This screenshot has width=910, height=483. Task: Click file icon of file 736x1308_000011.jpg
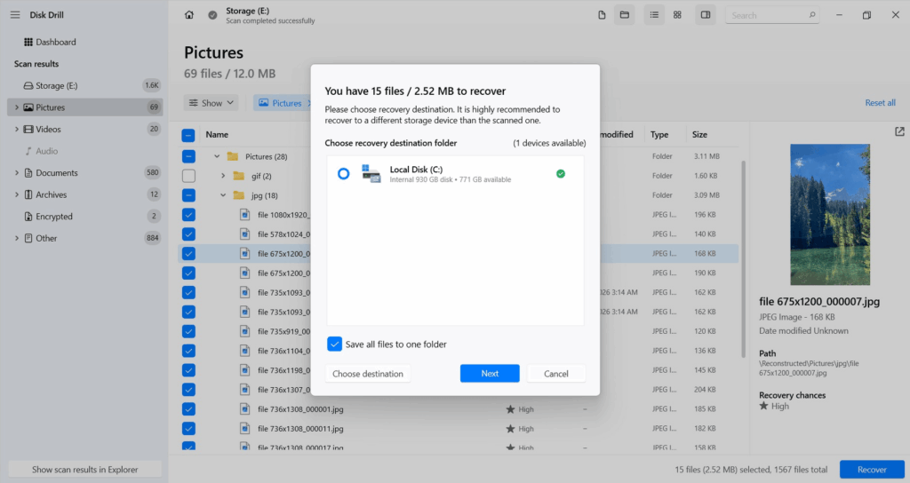[x=245, y=429]
